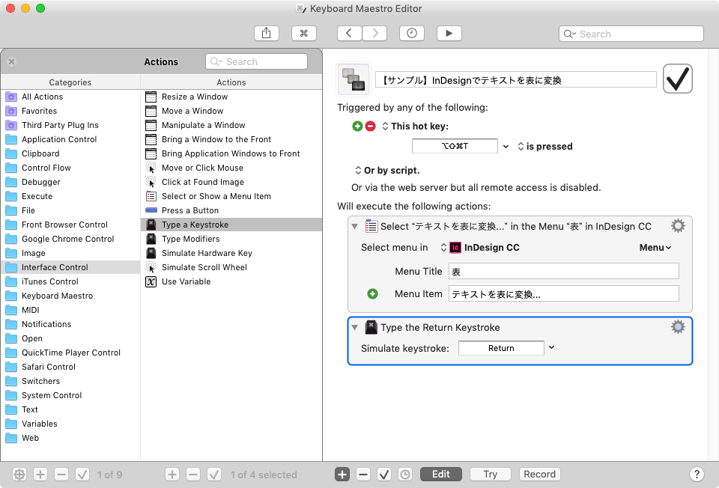
Task: Remove the hot key trigger using red minus icon
Action: click(368, 125)
